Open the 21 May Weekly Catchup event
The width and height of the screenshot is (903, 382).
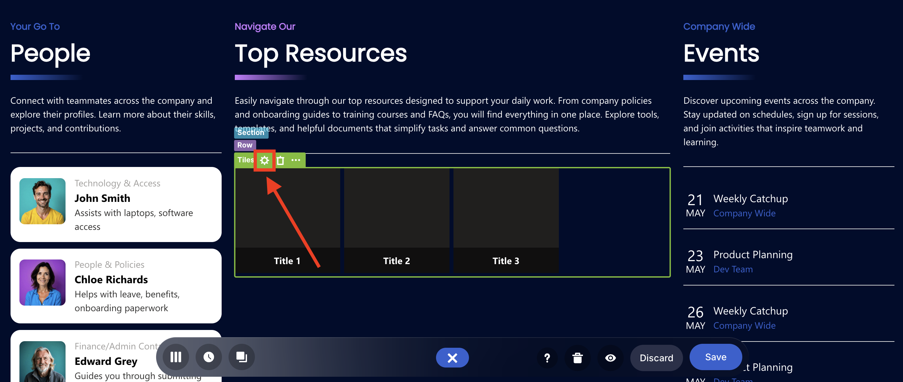click(x=750, y=199)
